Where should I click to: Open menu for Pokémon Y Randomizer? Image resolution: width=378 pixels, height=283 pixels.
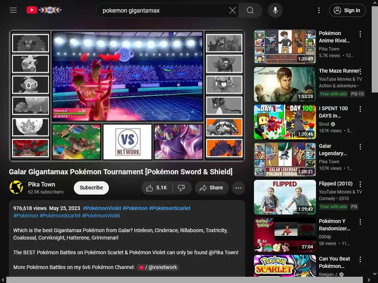(x=360, y=222)
